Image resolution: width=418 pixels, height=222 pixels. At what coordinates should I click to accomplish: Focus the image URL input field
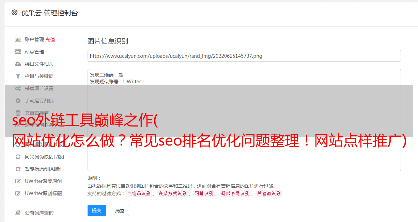click(x=244, y=56)
